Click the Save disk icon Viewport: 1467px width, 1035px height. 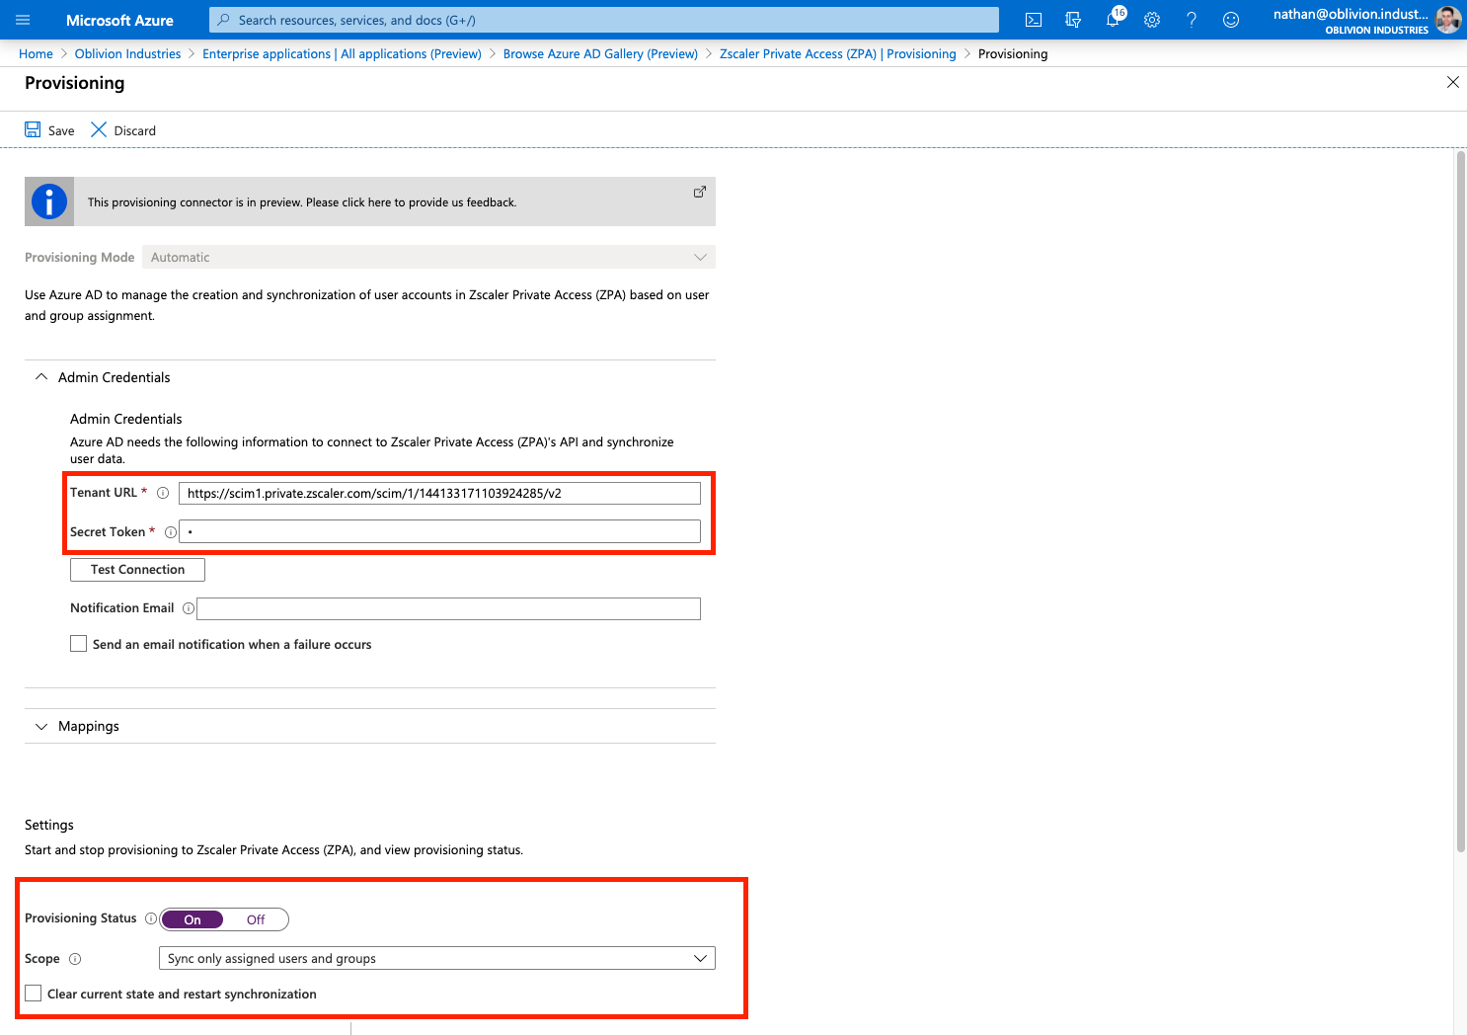(34, 130)
